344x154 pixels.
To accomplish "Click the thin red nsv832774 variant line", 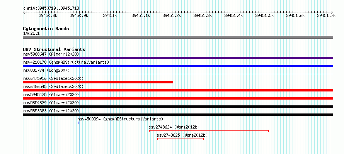I will click(178, 74).
